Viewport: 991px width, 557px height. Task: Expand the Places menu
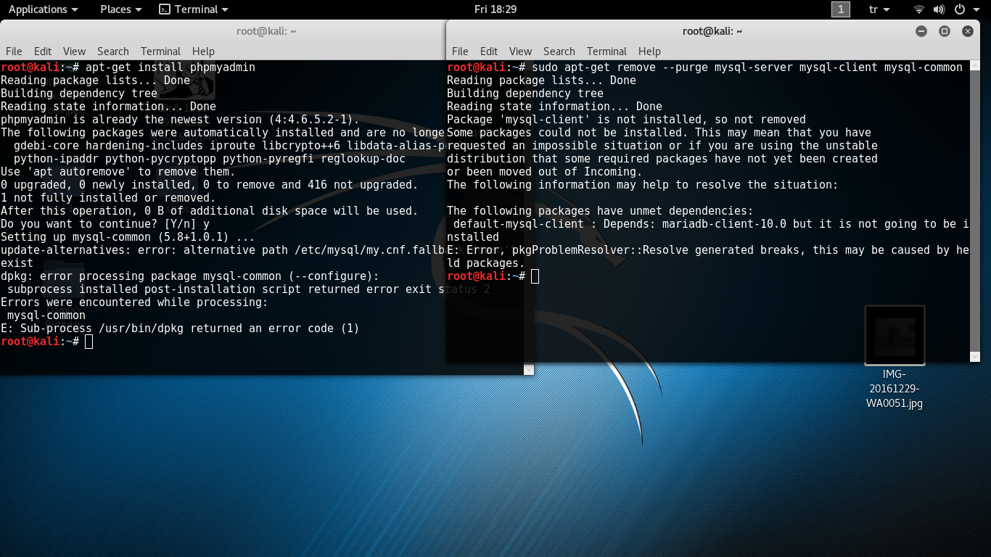coord(120,9)
